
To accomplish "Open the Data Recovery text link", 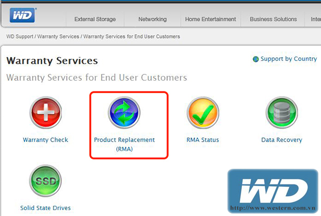I will (282, 140).
